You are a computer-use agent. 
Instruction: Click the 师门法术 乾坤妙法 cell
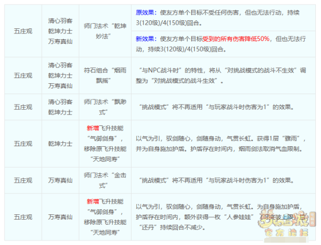pyautogui.click(x=105, y=31)
